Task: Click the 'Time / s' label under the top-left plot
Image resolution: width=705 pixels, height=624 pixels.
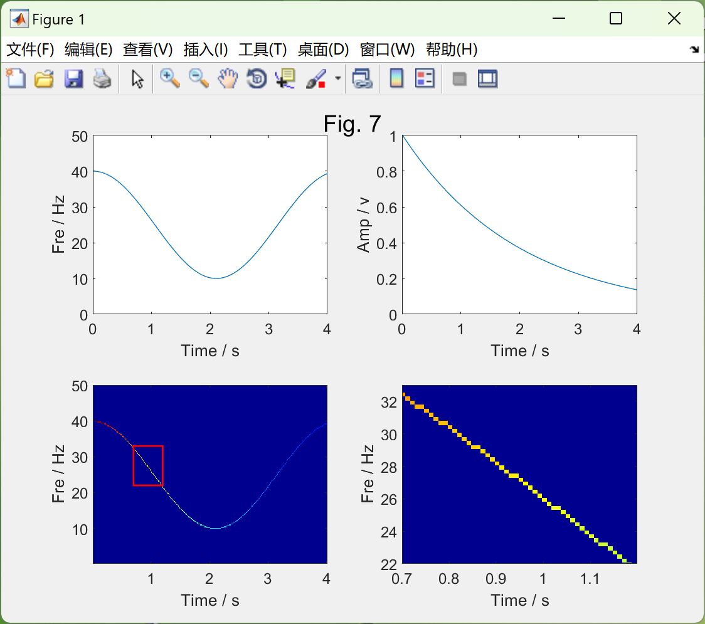Action: click(x=210, y=351)
